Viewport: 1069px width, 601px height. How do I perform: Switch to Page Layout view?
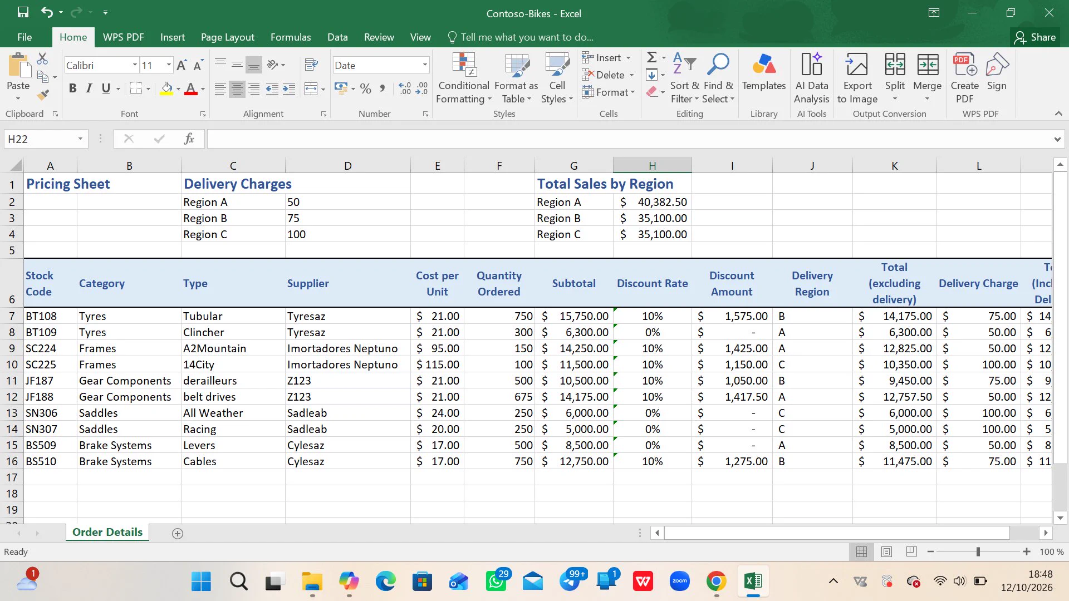point(887,551)
